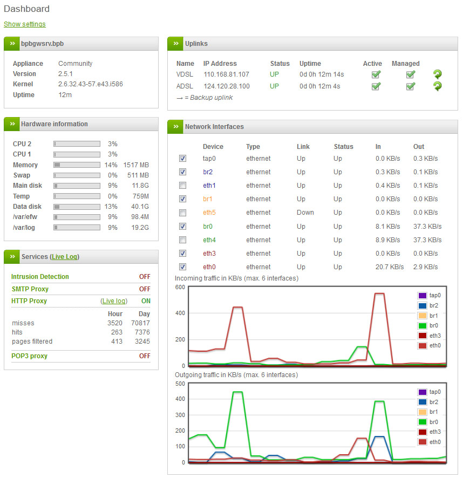
Task: Select the ADSL IP address 124.120.28.100
Action: pyautogui.click(x=227, y=86)
